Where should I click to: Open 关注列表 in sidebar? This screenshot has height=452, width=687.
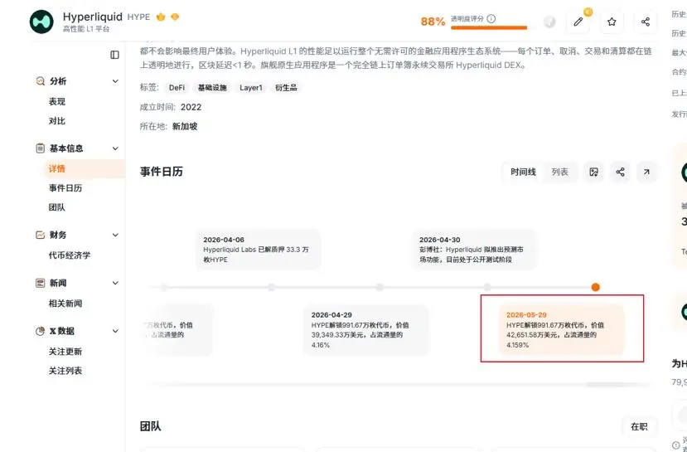[x=65, y=371]
